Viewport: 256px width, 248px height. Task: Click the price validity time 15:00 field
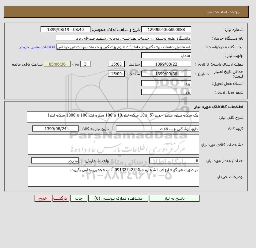(116, 74)
